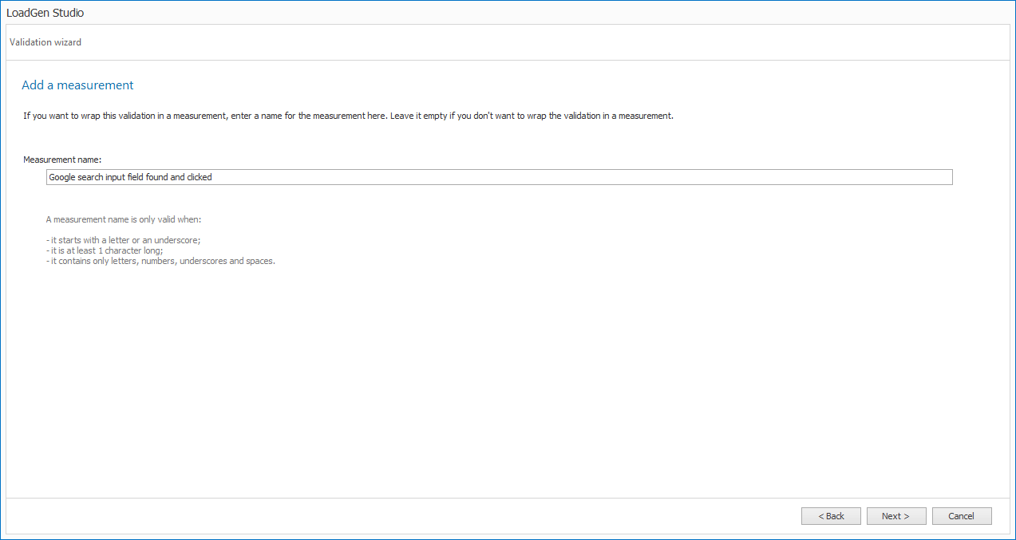Viewport: 1016px width, 540px height.
Task: Cancel the validation wizard
Action: pos(962,516)
